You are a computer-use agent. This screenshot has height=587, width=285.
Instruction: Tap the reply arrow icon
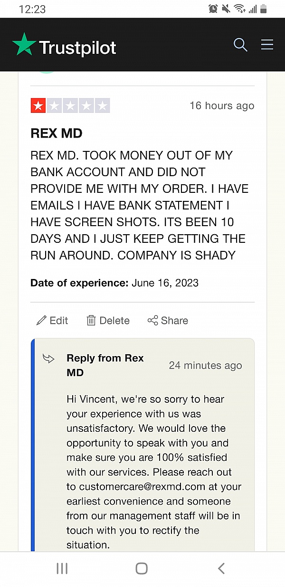[48, 358]
